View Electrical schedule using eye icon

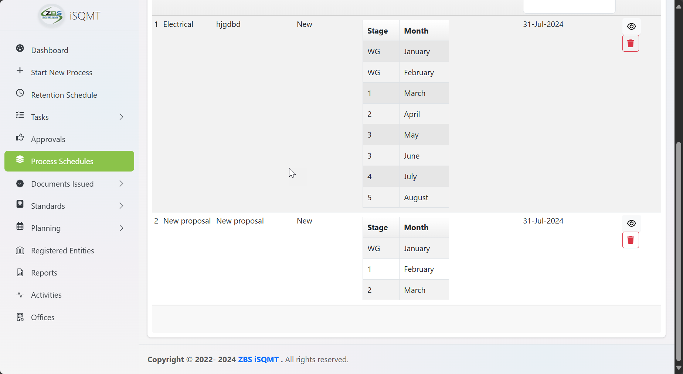(631, 27)
